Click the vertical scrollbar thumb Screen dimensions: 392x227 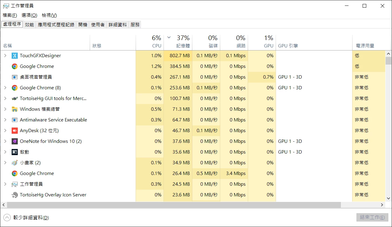(x=388, y=61)
